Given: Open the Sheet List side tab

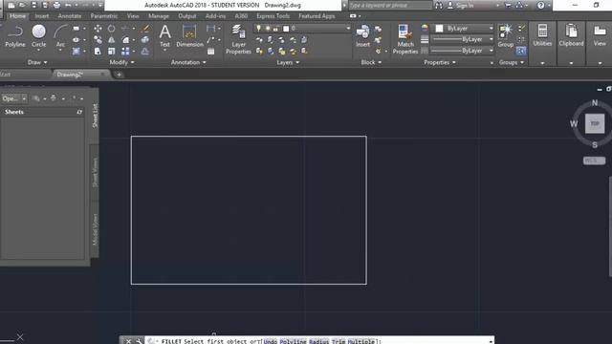Looking at the screenshot, I should 95,116.
